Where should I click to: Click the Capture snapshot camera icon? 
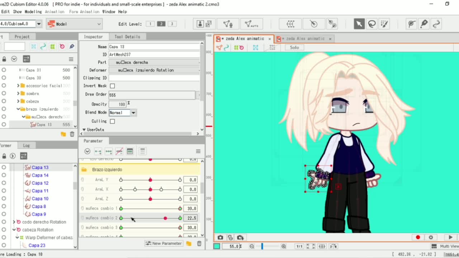pos(220,238)
